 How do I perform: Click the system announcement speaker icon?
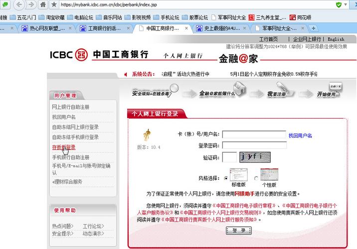[125, 74]
